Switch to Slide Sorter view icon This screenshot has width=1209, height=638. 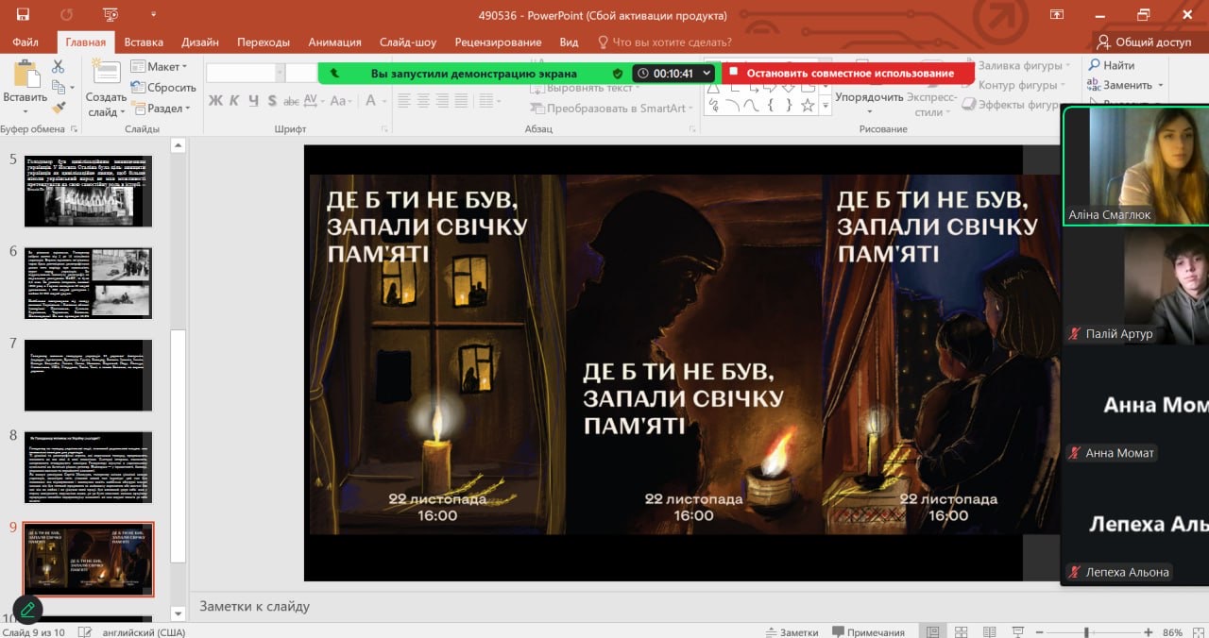961,632
